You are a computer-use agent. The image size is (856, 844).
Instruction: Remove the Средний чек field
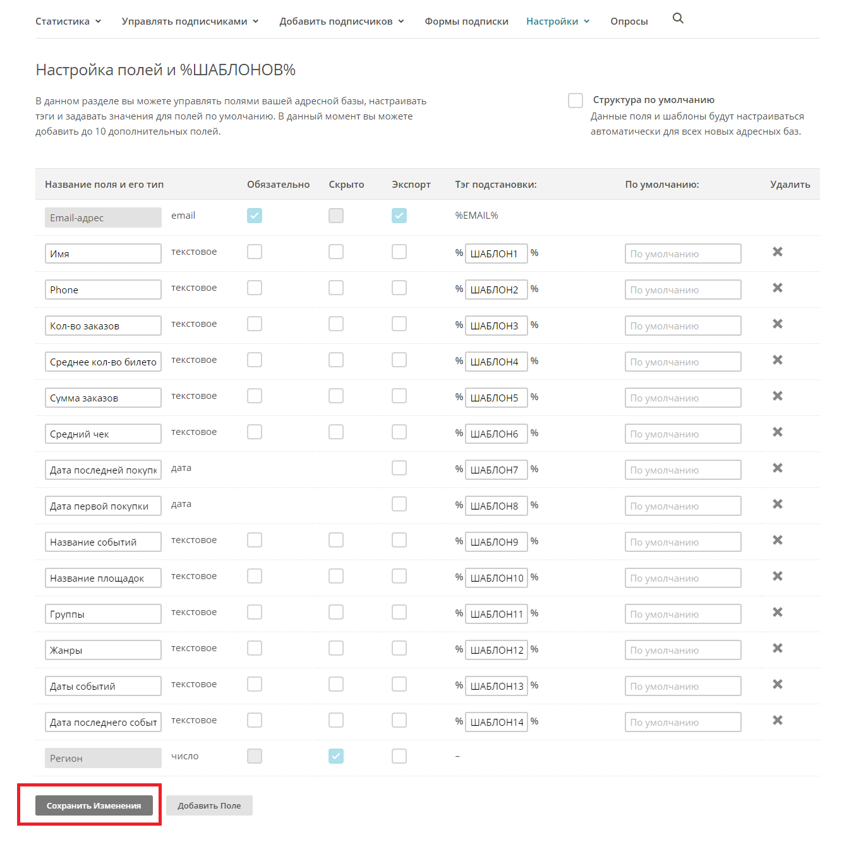pos(778,432)
